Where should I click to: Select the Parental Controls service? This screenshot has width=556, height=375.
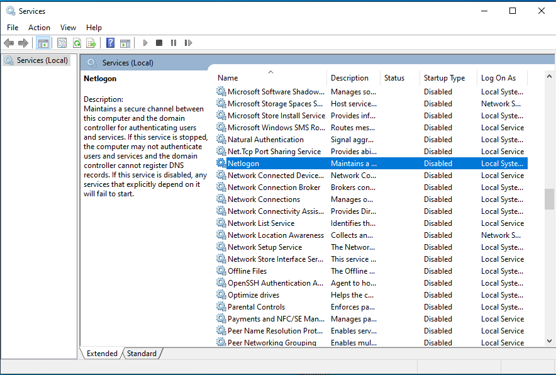[x=256, y=307]
